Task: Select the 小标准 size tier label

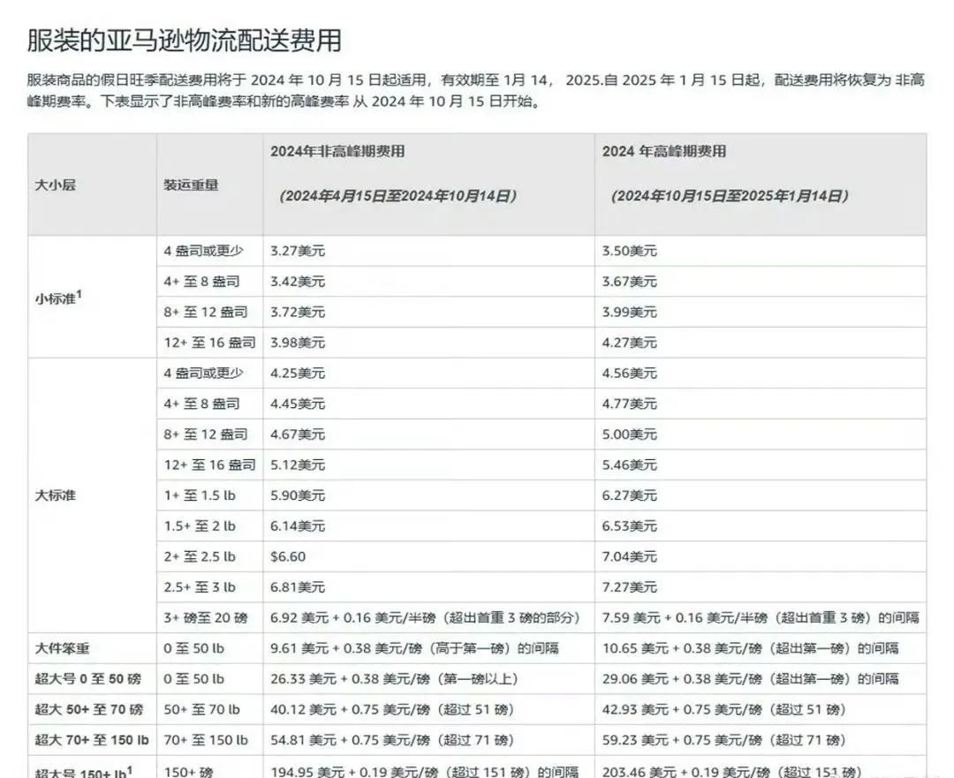Action: coord(58,298)
